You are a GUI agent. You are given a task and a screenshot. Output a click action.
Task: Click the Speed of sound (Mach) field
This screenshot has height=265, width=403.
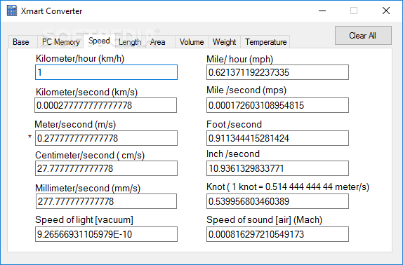[277, 234]
